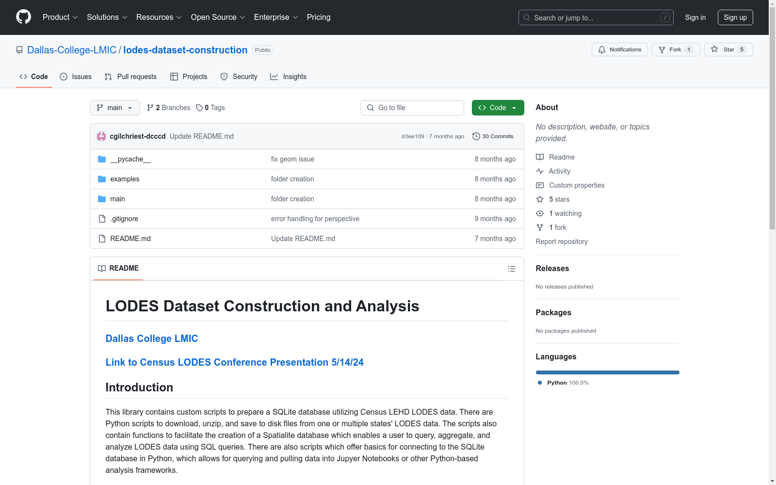Click the README.md file icon
The image size is (776, 485).
coord(102,239)
